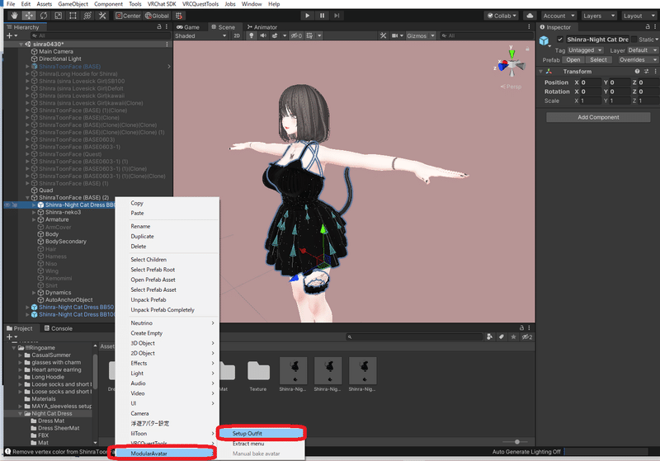Image resolution: width=660 pixels, height=461 pixels.
Task: Adjust the Project asset icon size slider
Action: click(x=516, y=442)
